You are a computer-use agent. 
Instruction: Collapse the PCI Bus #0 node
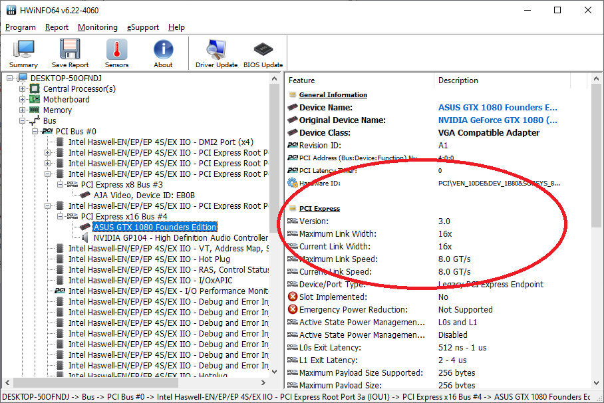pyautogui.click(x=35, y=131)
